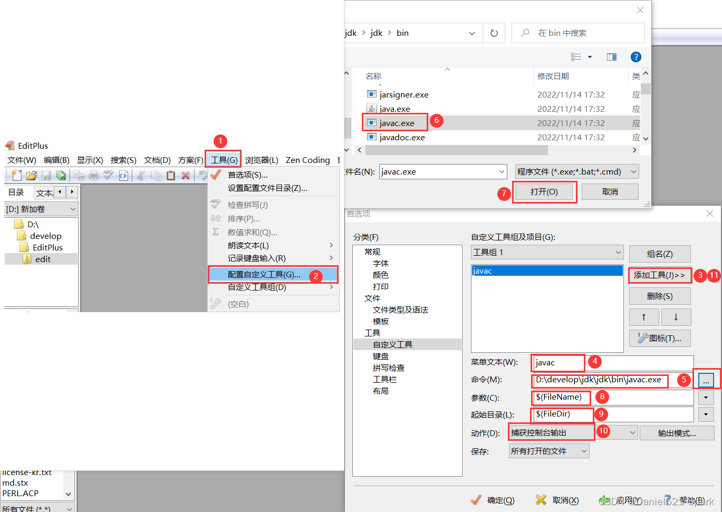
Task: Click the Save All icon in EditPlus toolbar
Action: [61, 176]
